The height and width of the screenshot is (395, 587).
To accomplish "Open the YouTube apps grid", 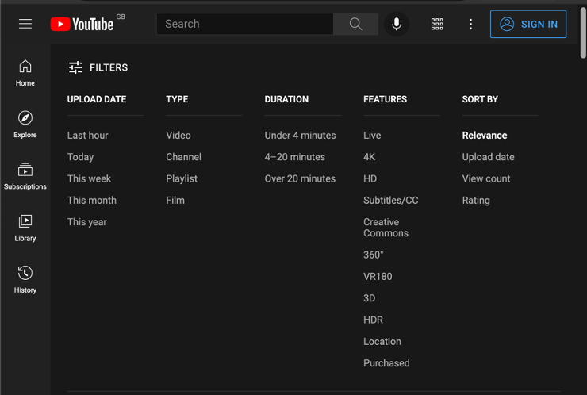I will (437, 24).
